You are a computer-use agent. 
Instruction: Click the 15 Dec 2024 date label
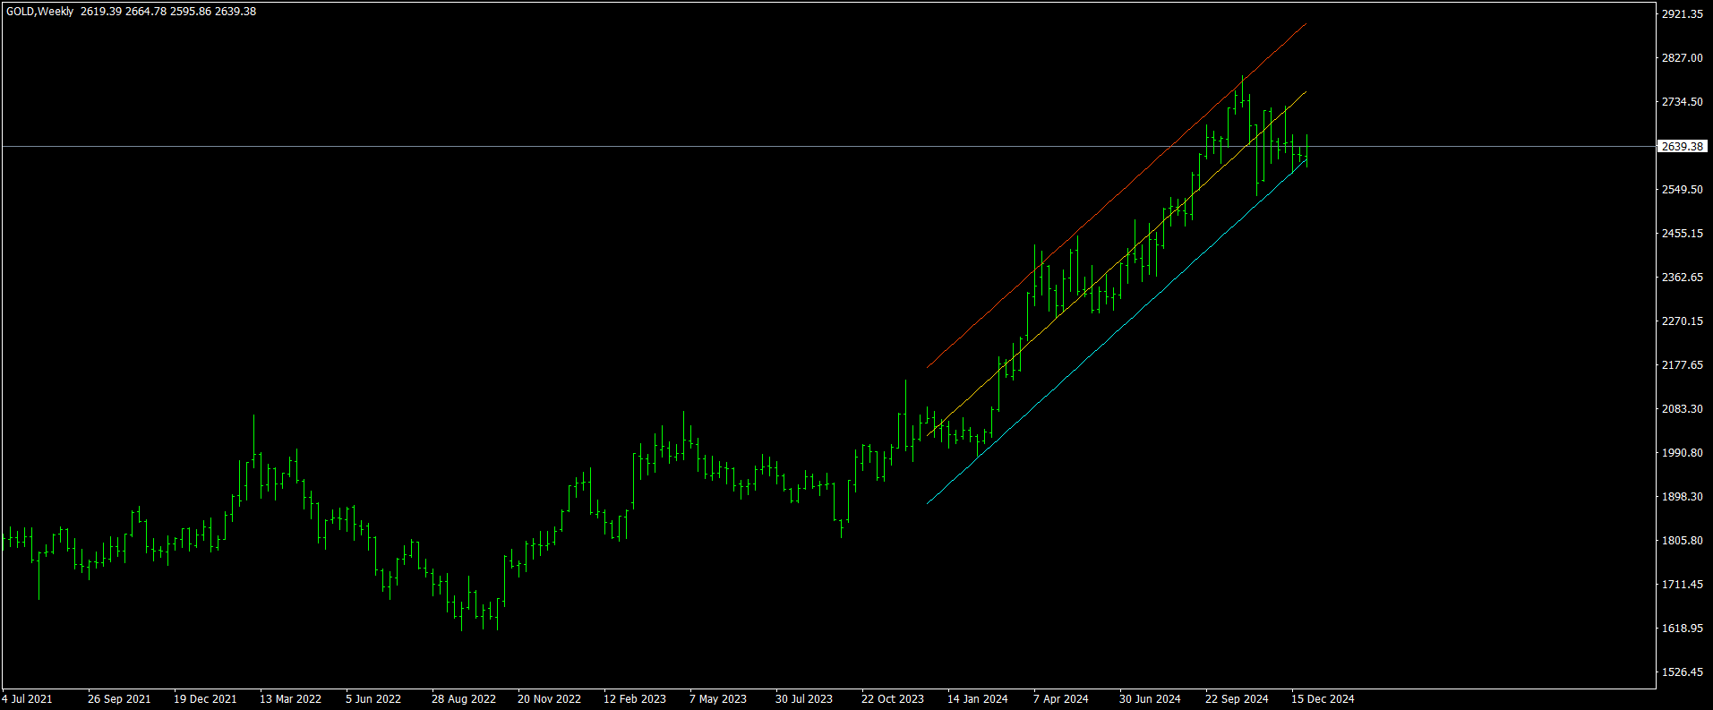[1323, 699]
